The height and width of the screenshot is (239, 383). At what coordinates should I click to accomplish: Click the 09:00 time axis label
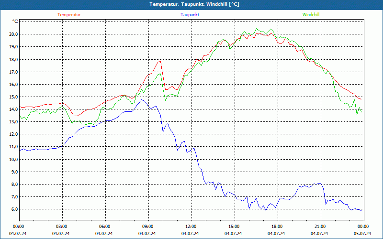click(148, 227)
